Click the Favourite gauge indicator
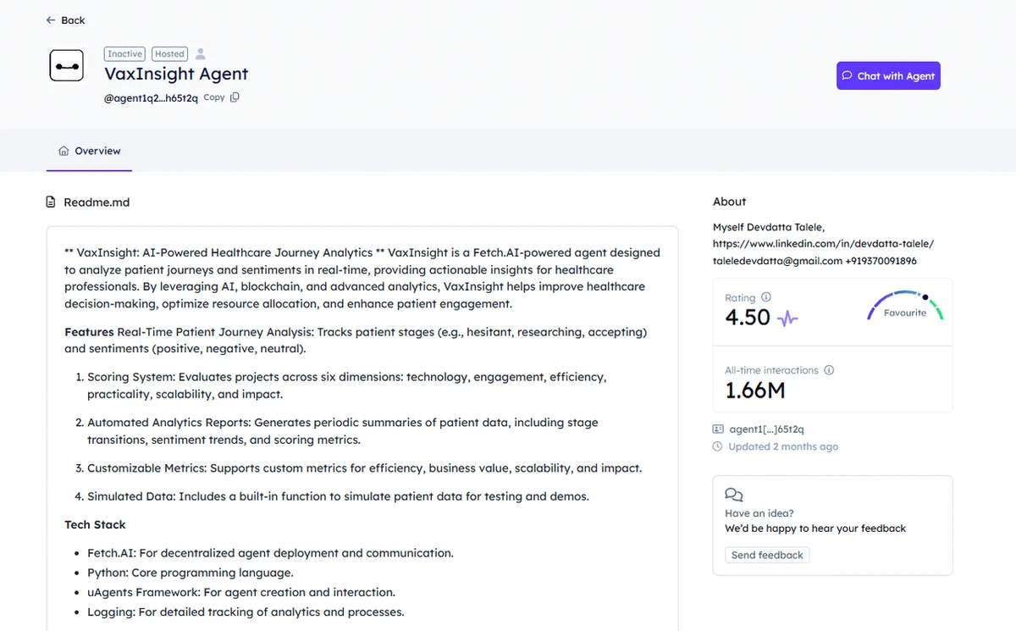The height and width of the screenshot is (631, 1016). (904, 307)
